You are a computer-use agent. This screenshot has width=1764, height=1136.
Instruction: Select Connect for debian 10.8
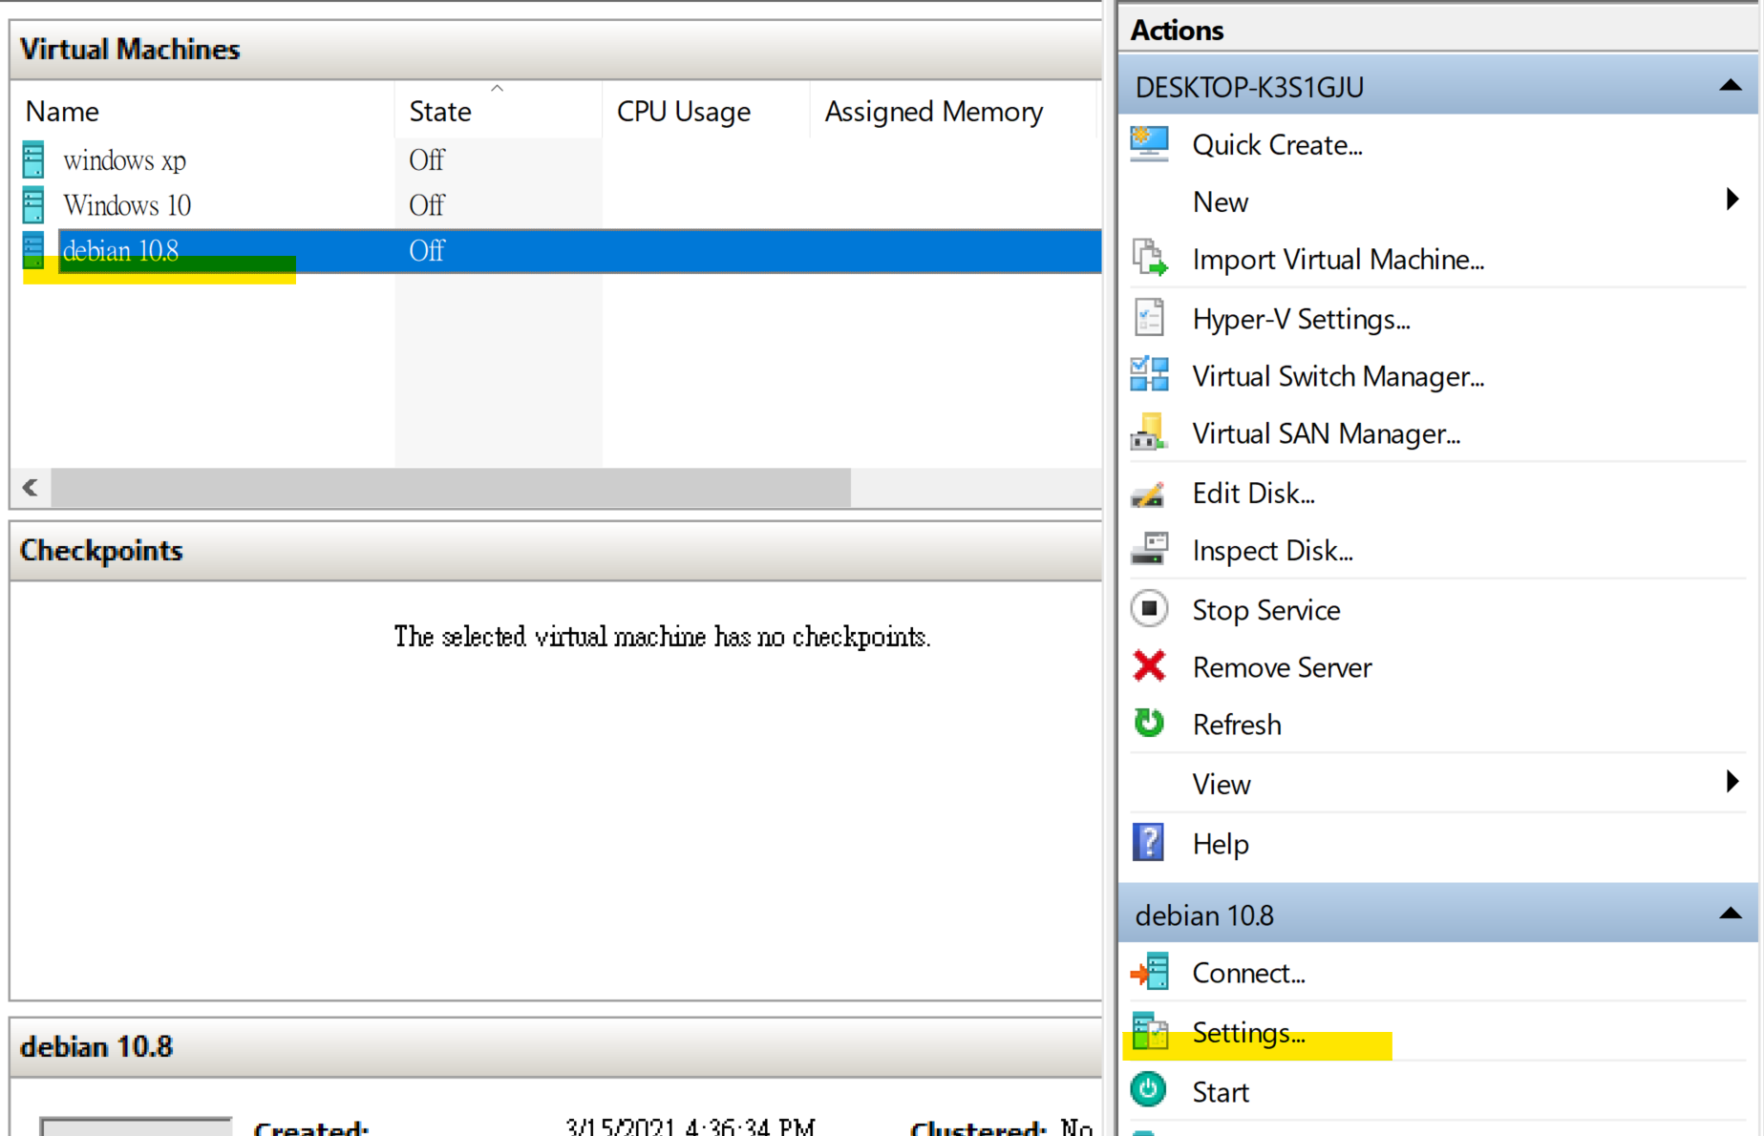(1248, 973)
